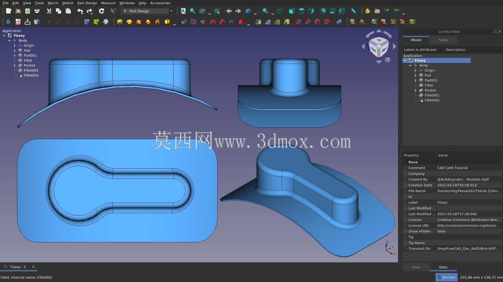Select Fillet001 in left tree panel
Screen dimensions: 503x282
coord(31,70)
